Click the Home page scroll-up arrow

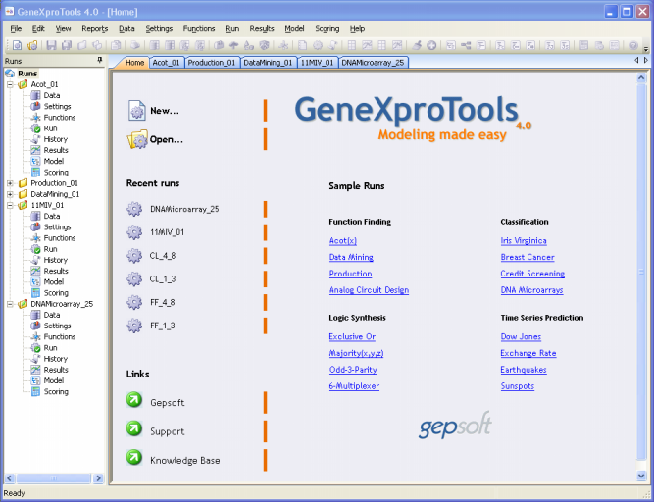click(x=641, y=78)
